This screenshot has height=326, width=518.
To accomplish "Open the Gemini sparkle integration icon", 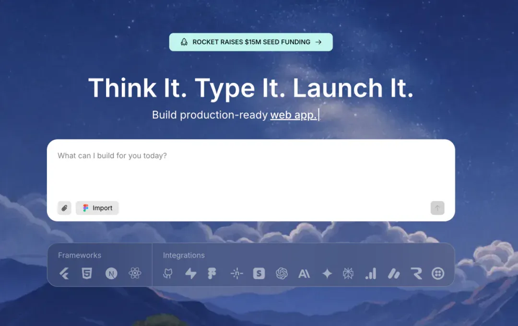I will coord(327,273).
